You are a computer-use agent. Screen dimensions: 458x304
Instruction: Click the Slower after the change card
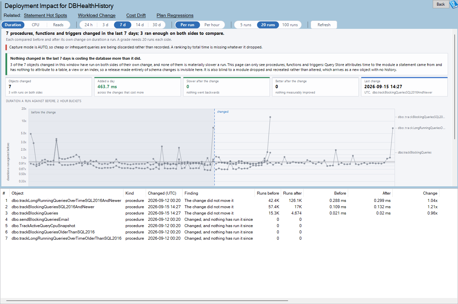pos(227,87)
